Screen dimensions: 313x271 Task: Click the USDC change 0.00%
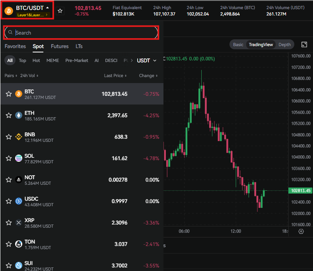pyautogui.click(x=152, y=201)
